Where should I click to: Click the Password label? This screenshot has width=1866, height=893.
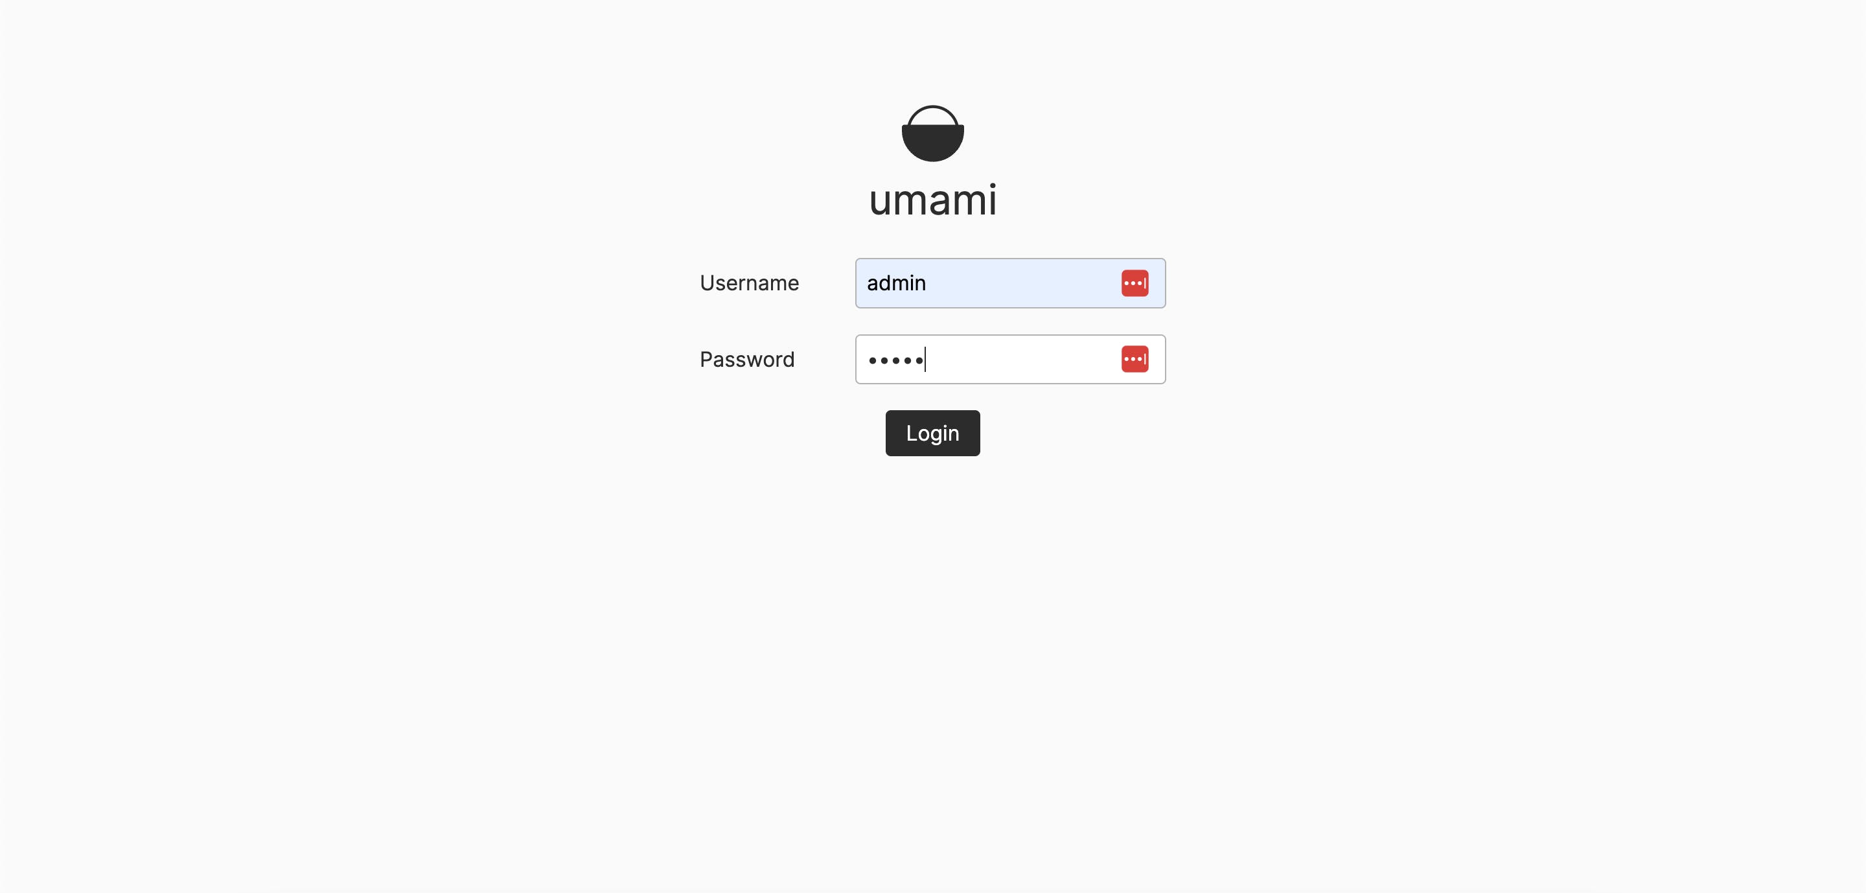point(747,359)
